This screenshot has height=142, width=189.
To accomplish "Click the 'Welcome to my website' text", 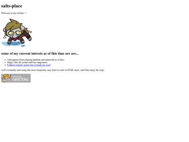I will click(13, 13).
